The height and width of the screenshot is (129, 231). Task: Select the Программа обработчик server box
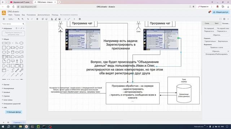click(132, 93)
